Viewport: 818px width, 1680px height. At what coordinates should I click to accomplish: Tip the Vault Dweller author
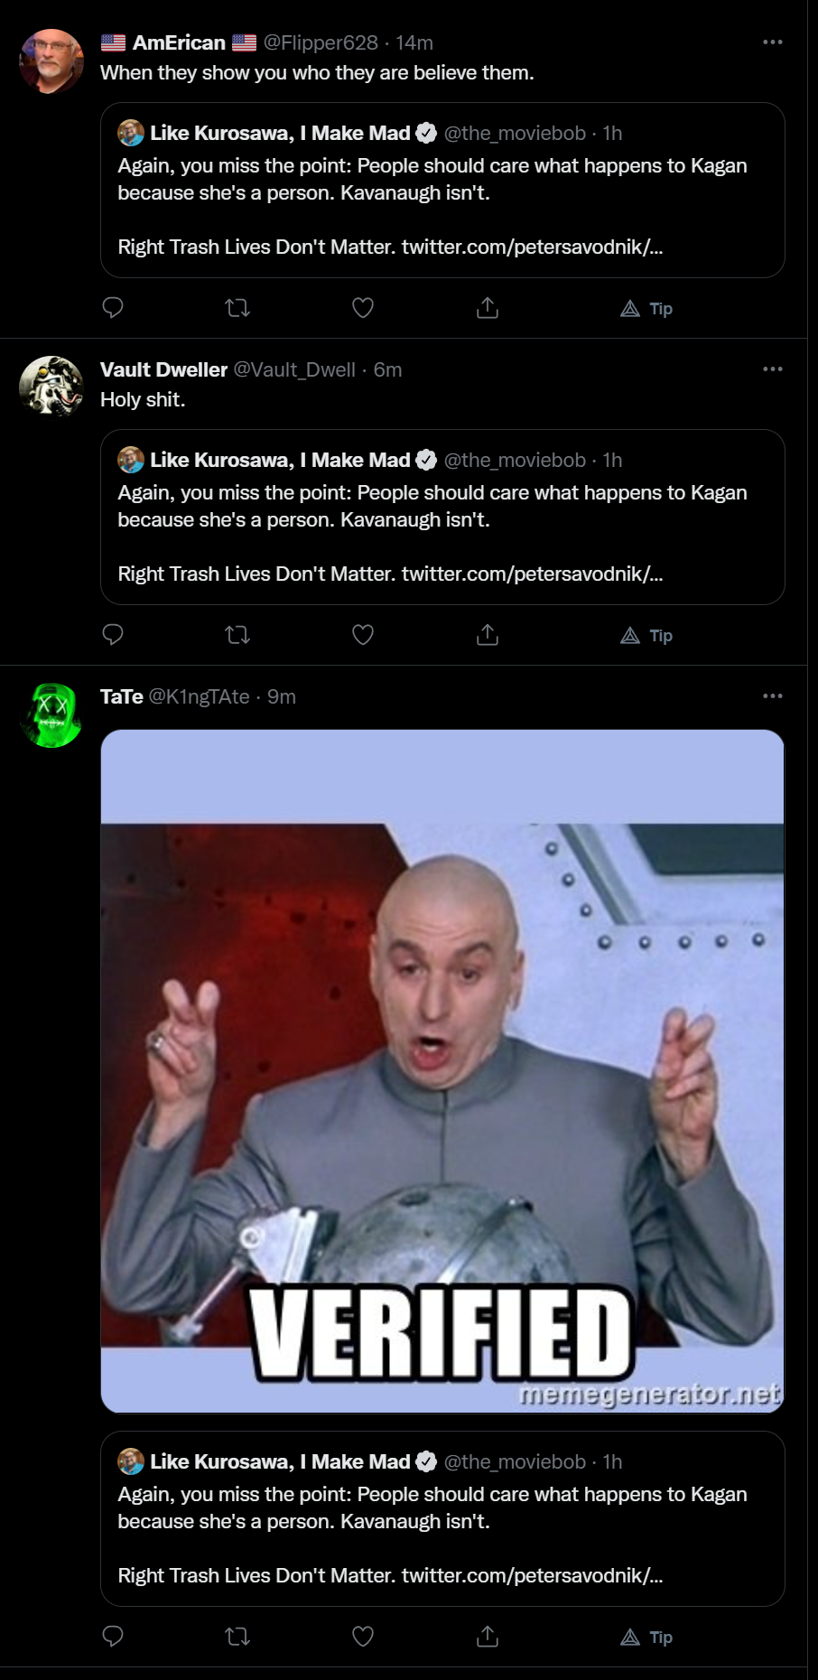tap(646, 636)
